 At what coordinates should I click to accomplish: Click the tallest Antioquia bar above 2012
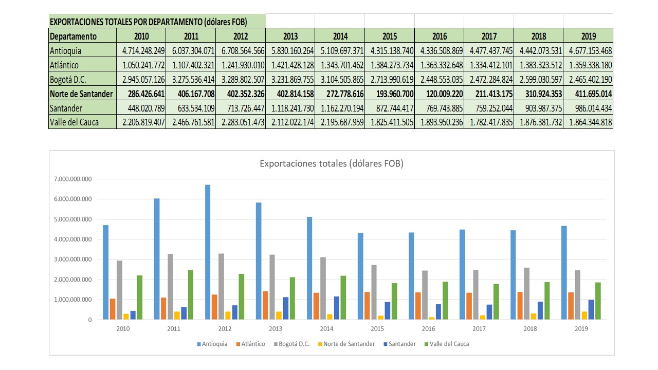208,252
